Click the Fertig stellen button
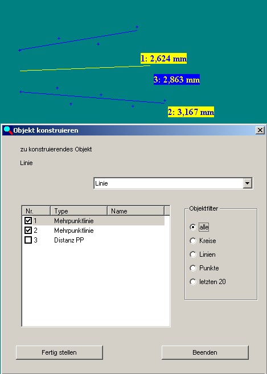This screenshot has height=374, width=267. (59, 352)
